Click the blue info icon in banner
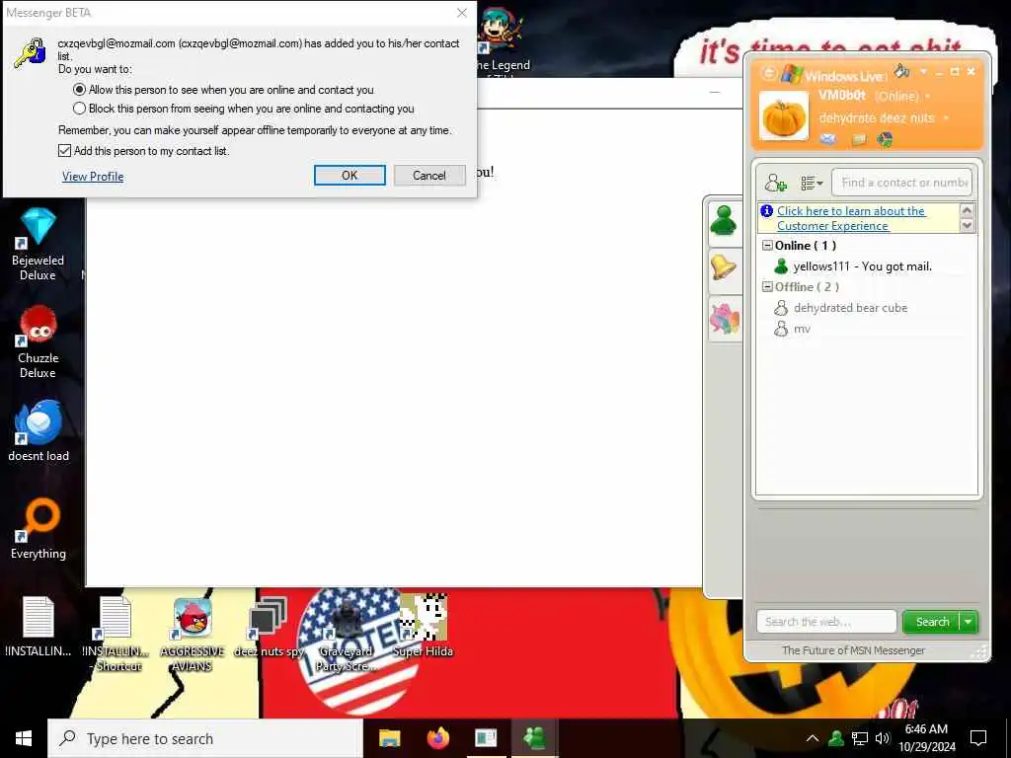The height and width of the screenshot is (758, 1011). [x=766, y=211]
